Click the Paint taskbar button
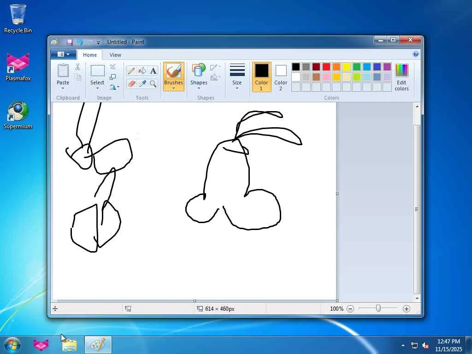Image resolution: width=472 pixels, height=354 pixels. (98, 345)
